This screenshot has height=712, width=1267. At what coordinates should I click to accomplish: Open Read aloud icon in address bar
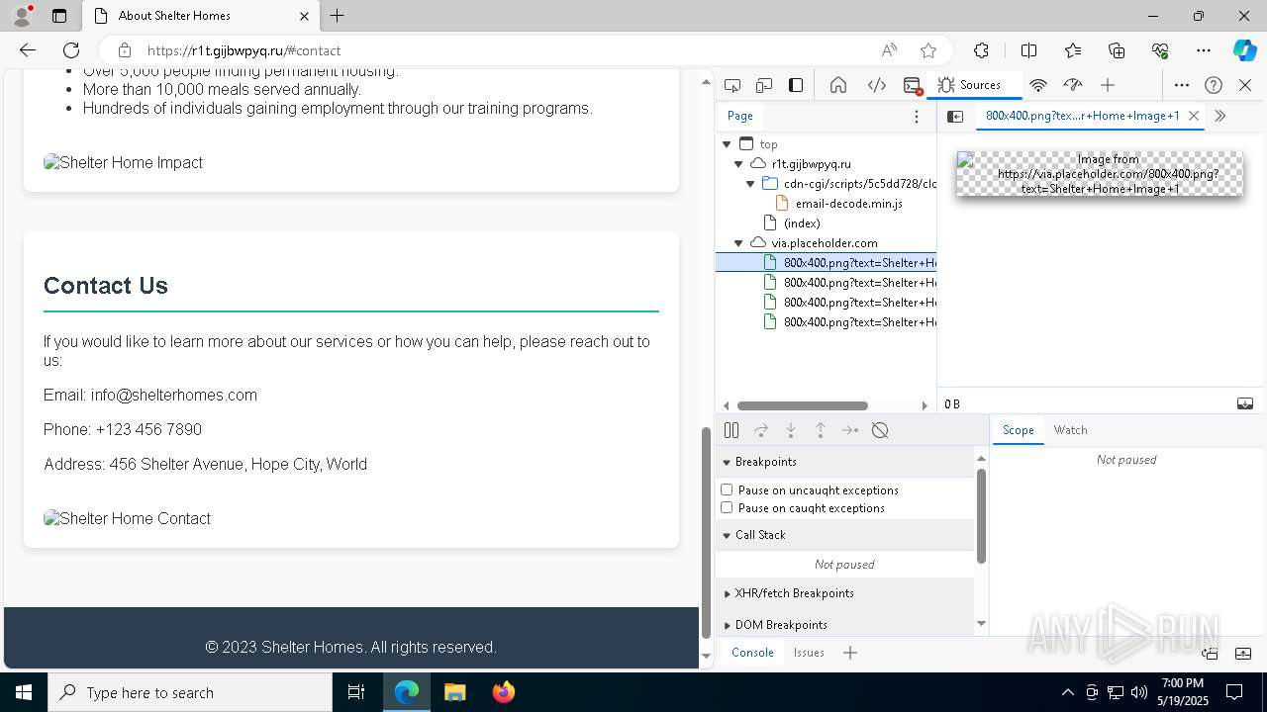[889, 50]
